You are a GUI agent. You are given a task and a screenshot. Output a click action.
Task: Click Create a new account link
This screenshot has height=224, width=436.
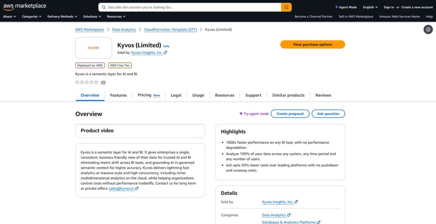[417, 7]
